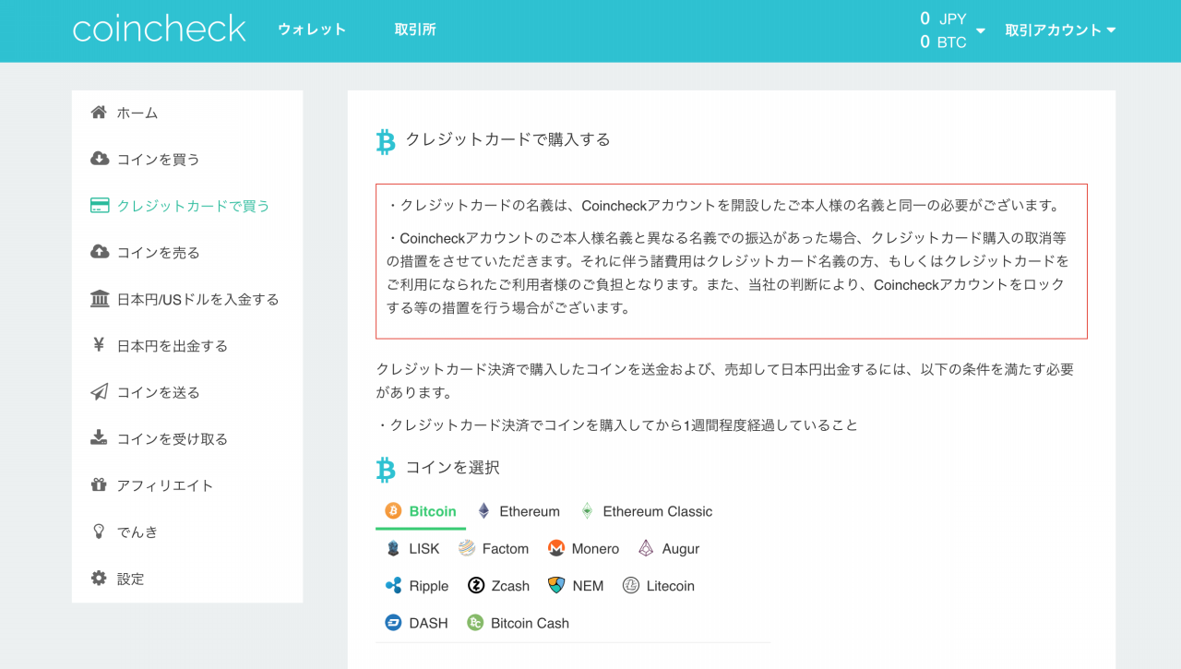The width and height of the screenshot is (1181, 669).
Task: Select the Zcash coin tab
Action: point(498,586)
